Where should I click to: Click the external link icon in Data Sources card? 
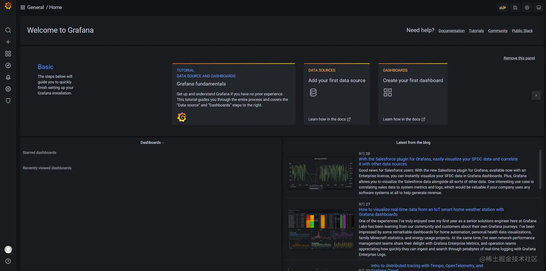[349, 119]
